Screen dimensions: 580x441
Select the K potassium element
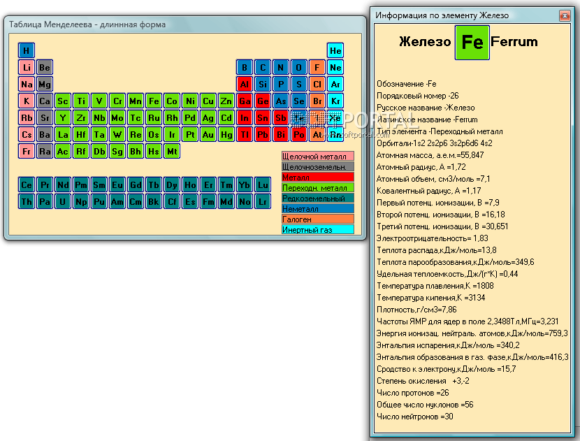(27, 101)
